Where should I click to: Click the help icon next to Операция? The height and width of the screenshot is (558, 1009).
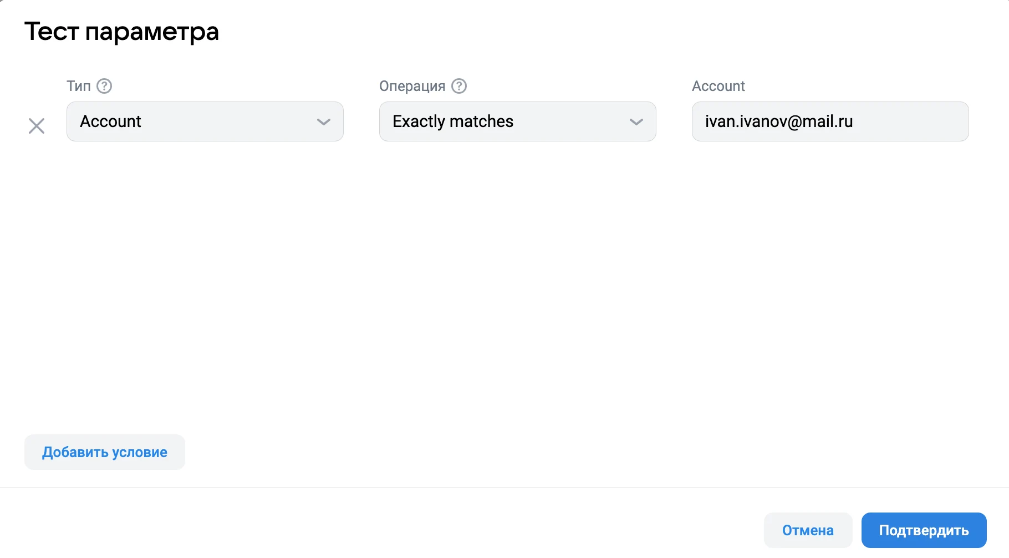click(459, 86)
